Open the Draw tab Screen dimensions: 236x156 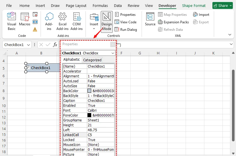click(55, 6)
